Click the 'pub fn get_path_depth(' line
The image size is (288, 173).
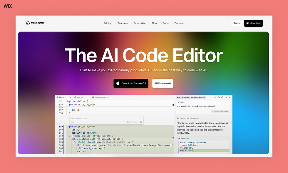point(83,127)
